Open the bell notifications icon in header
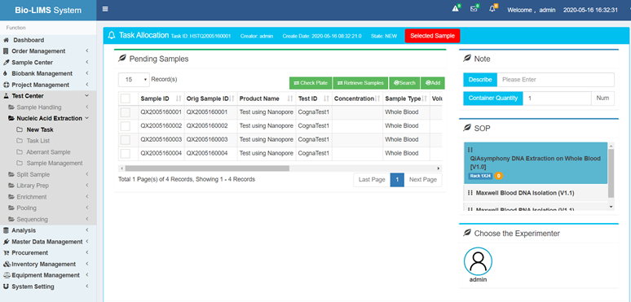 (x=492, y=9)
